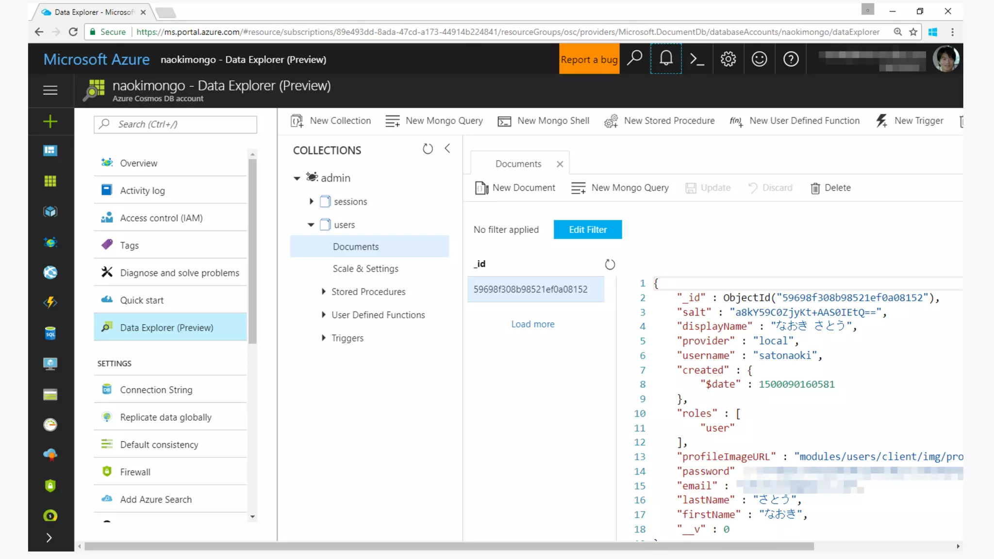
Task: Expand the Stored Procedures node
Action: point(323,292)
